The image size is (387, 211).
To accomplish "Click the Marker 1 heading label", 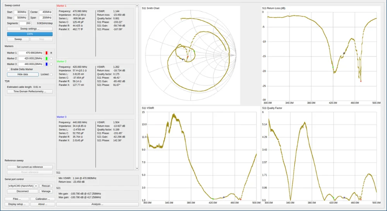I will pos(62,6).
